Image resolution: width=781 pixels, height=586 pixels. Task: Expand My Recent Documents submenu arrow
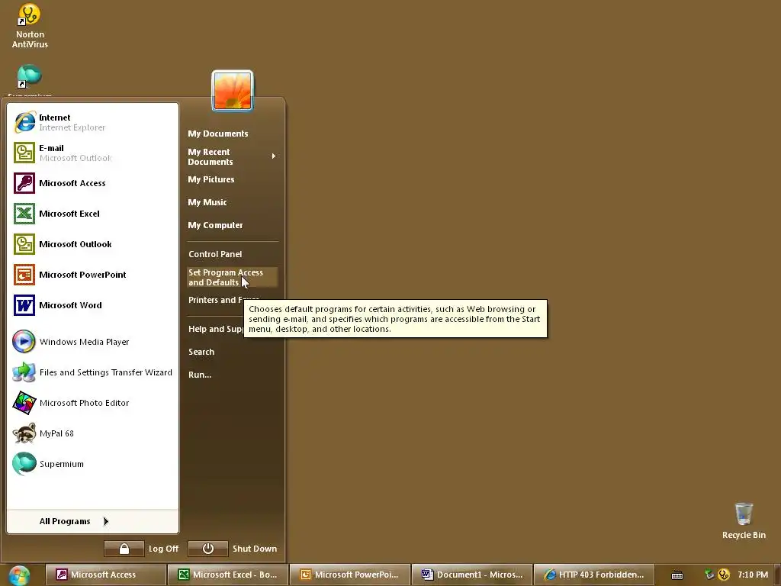click(x=274, y=156)
